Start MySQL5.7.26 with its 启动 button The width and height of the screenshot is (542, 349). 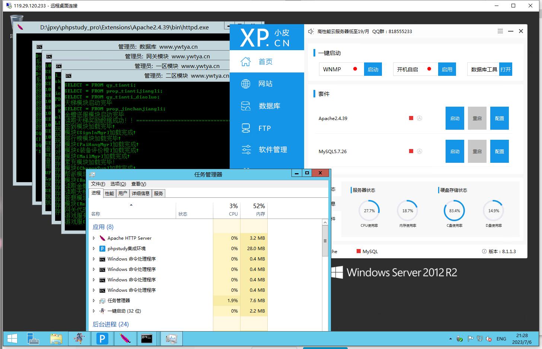pos(455,151)
